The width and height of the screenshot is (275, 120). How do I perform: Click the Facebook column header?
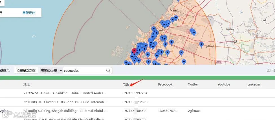pos(165,84)
